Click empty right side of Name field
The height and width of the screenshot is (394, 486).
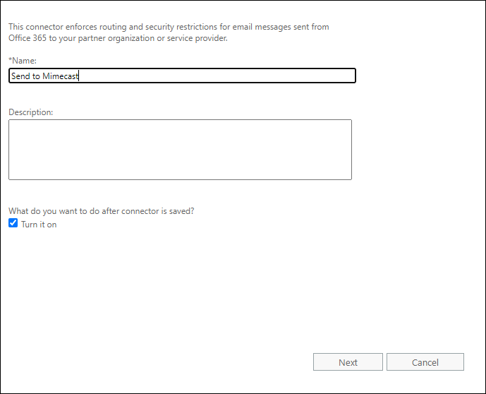(282, 76)
